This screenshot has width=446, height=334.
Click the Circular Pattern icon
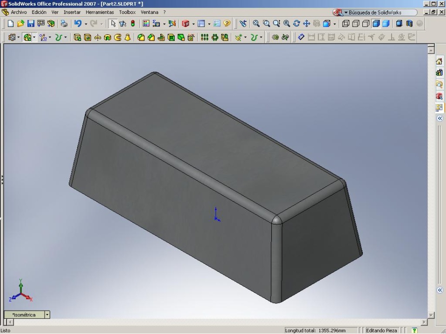pos(215,37)
